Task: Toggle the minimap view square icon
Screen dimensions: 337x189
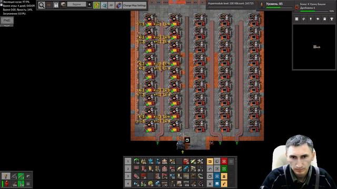Action: pos(296,19)
